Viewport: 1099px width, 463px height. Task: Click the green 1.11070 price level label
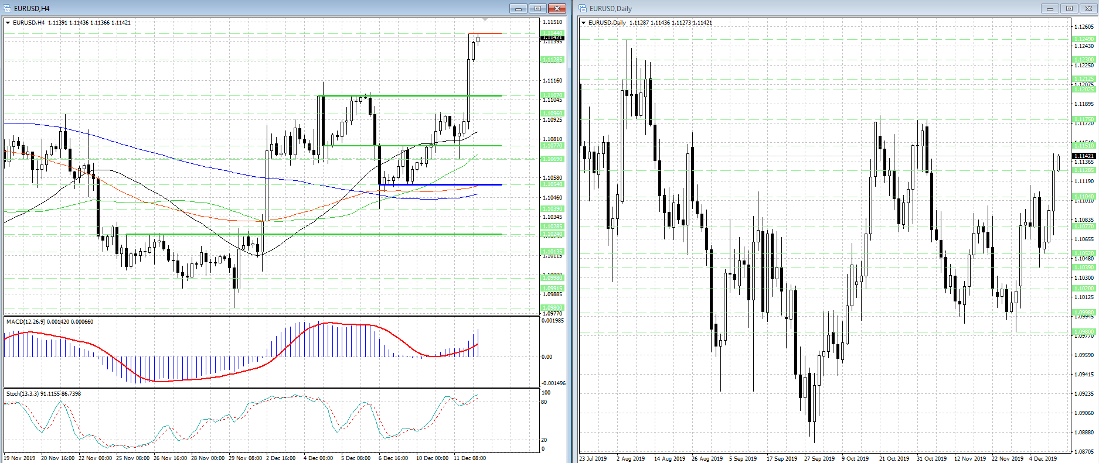tap(552, 95)
